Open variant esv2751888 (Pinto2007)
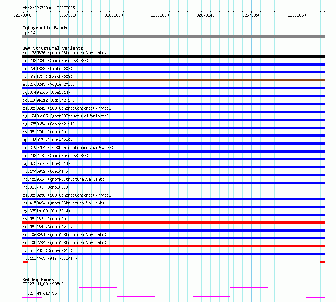Viewport: 336px width, 302px height. 48,69
